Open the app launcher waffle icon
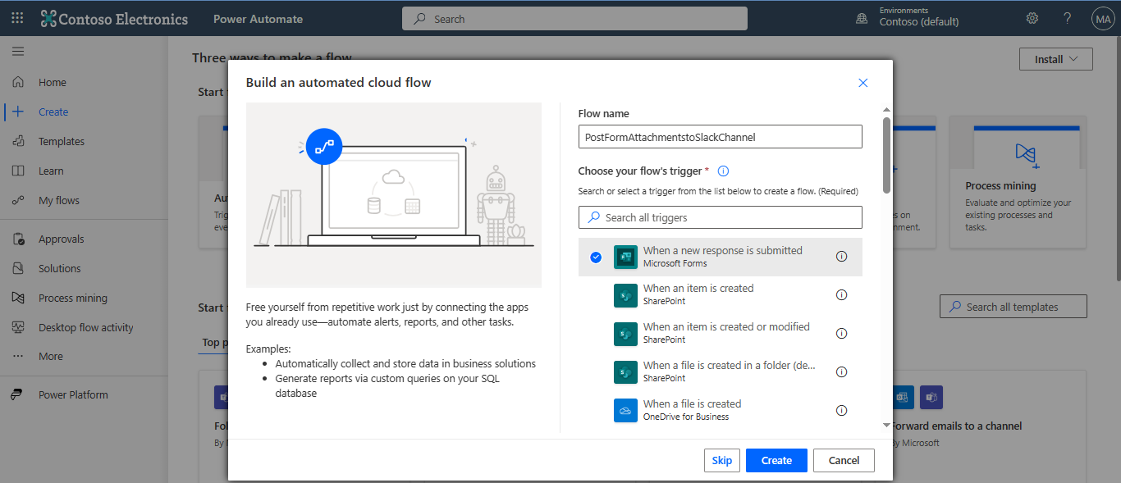This screenshot has width=1121, height=483. [x=17, y=18]
